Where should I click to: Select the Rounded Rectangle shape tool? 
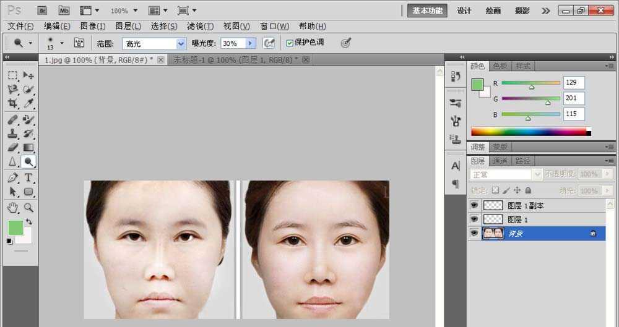[x=28, y=192]
